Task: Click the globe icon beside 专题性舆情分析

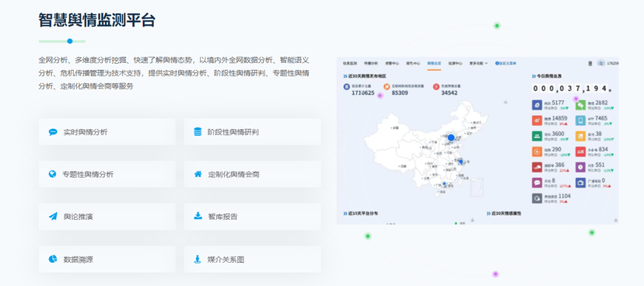Action: click(52, 174)
